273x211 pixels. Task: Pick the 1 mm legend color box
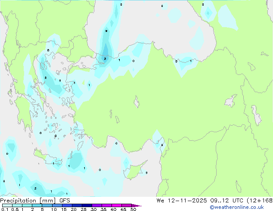[x=27, y=205]
